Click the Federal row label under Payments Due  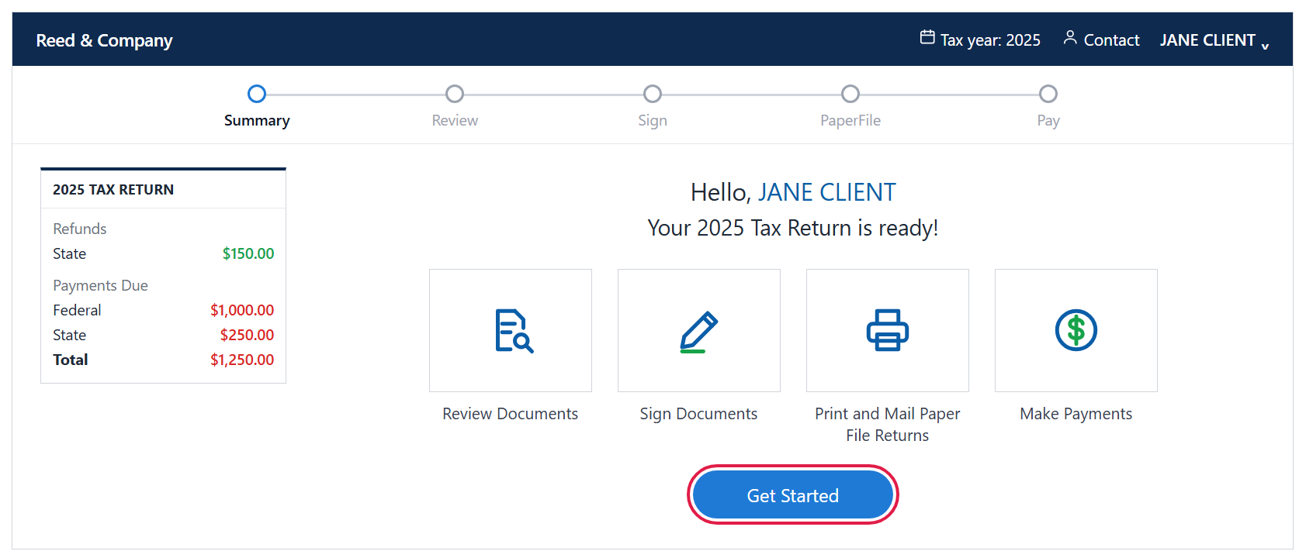pyautogui.click(x=77, y=310)
